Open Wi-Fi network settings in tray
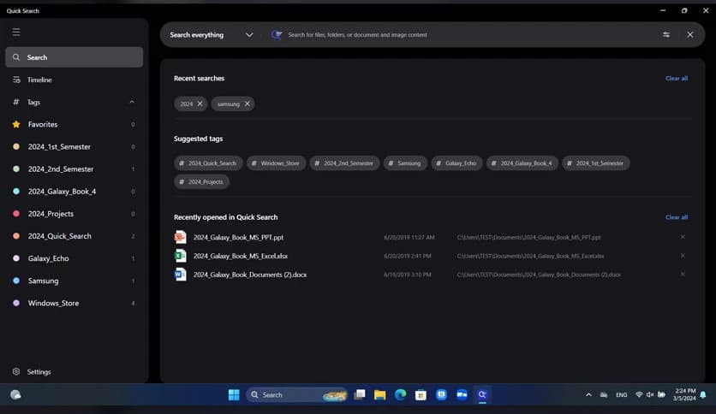Image resolution: width=716 pixels, height=414 pixels. click(639, 395)
